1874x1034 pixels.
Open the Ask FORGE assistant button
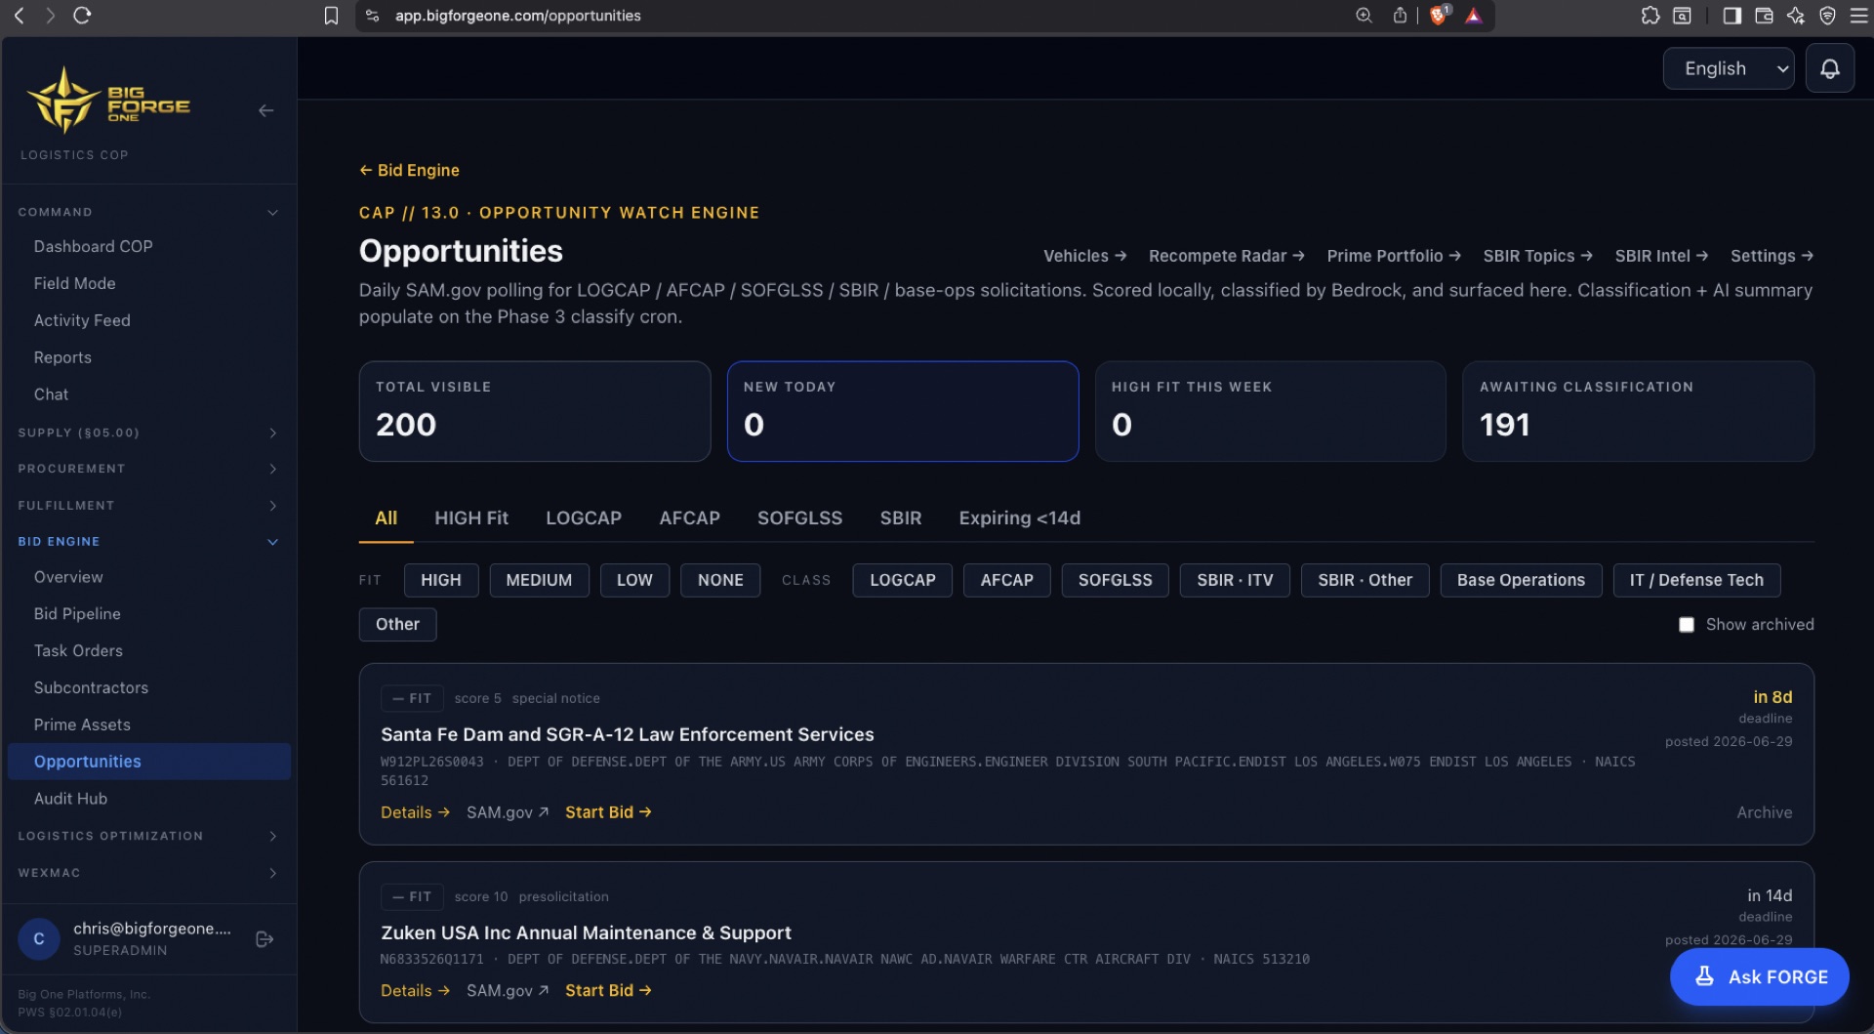[x=1759, y=976]
